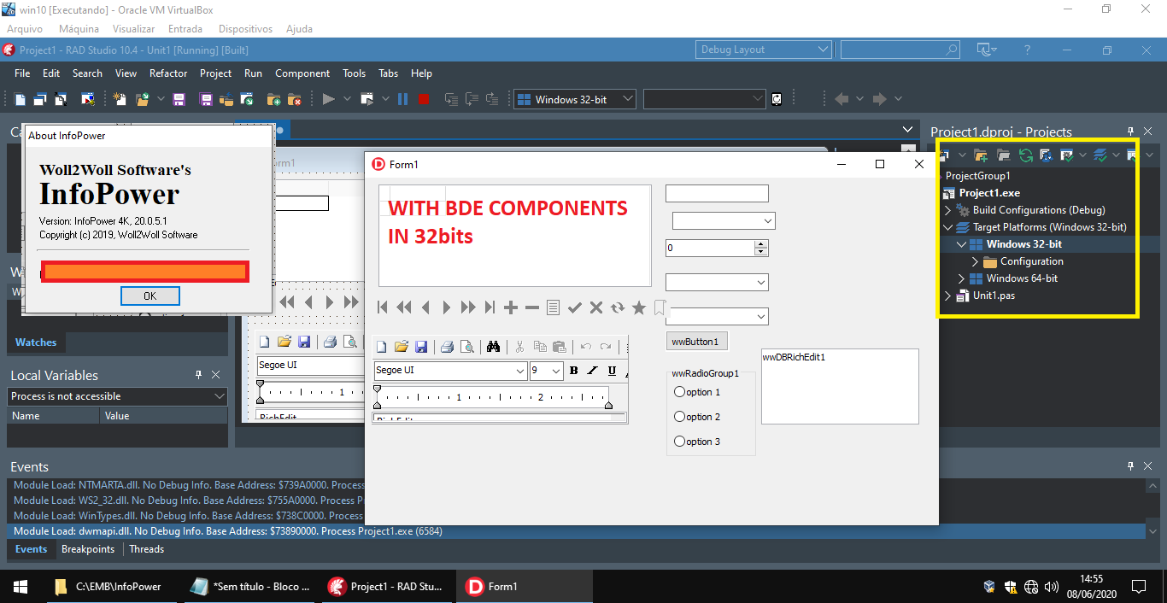Screen dimensions: 1167x603
Task: Click the refresh arrows icon in Form1 navigator
Action: pos(618,307)
